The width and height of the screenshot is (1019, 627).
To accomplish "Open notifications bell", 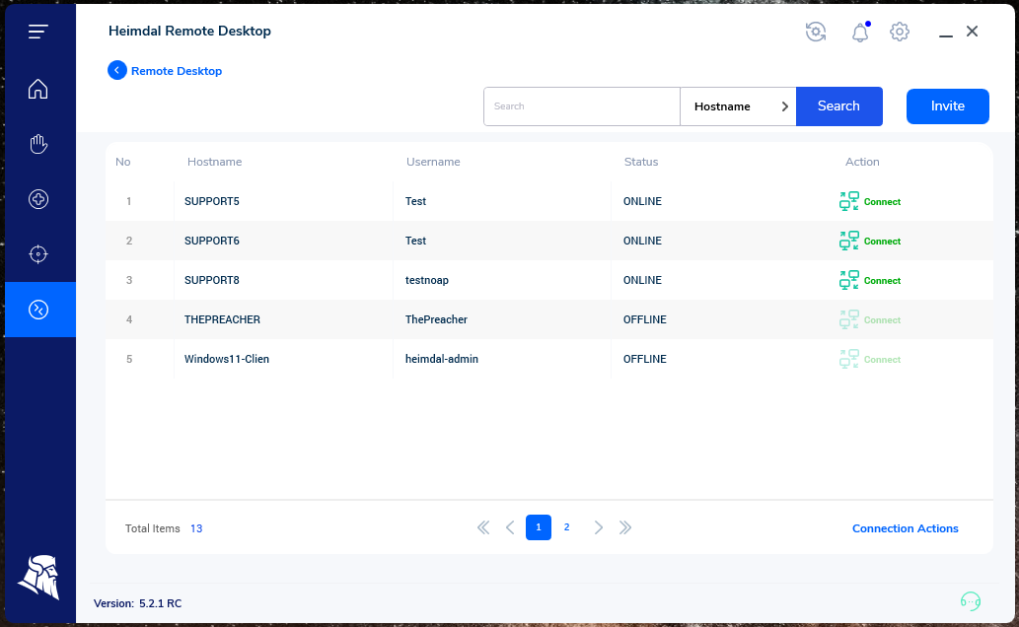I will tap(860, 32).
